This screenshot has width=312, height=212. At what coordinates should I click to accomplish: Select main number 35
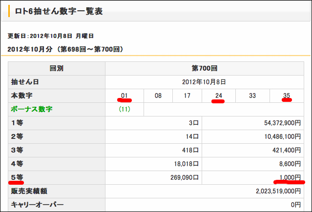click(287, 96)
